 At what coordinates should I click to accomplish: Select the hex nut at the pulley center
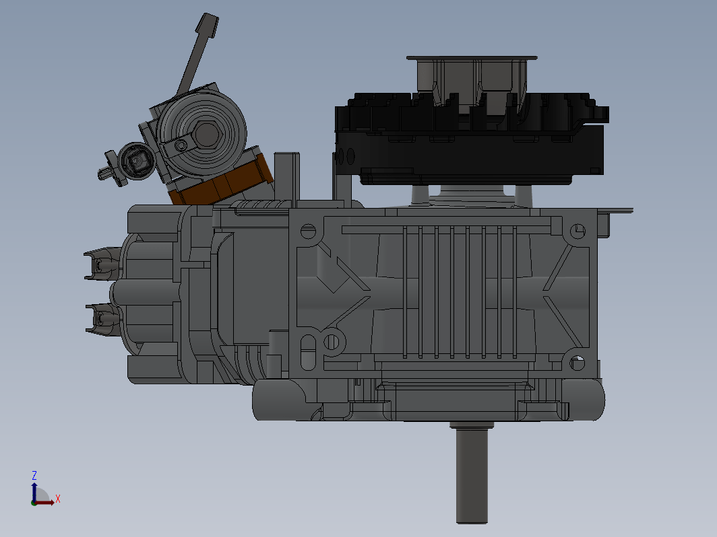[x=207, y=135]
